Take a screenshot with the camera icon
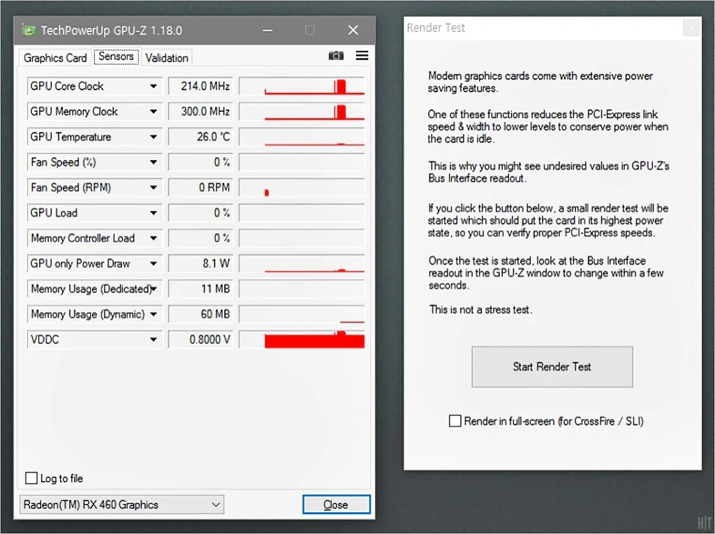Image resolution: width=715 pixels, height=534 pixels. click(336, 56)
